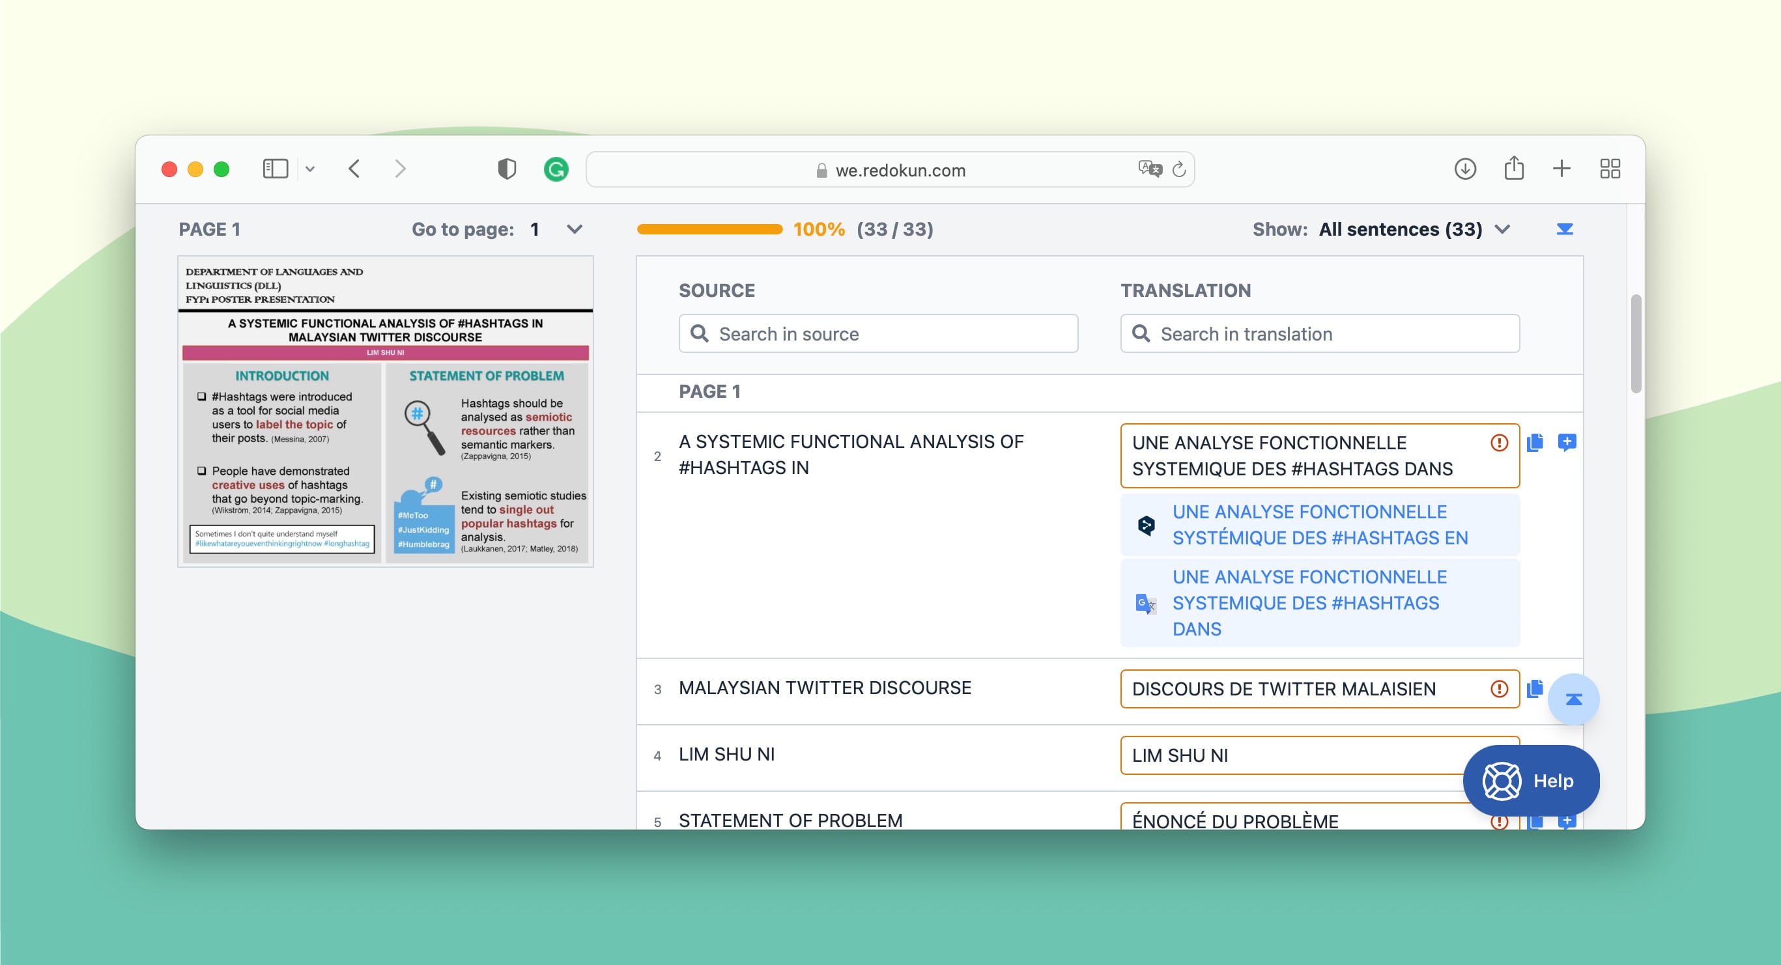Viewport: 1781px width, 965px height.
Task: Click the sidebar toggle icon top left
Action: (275, 167)
